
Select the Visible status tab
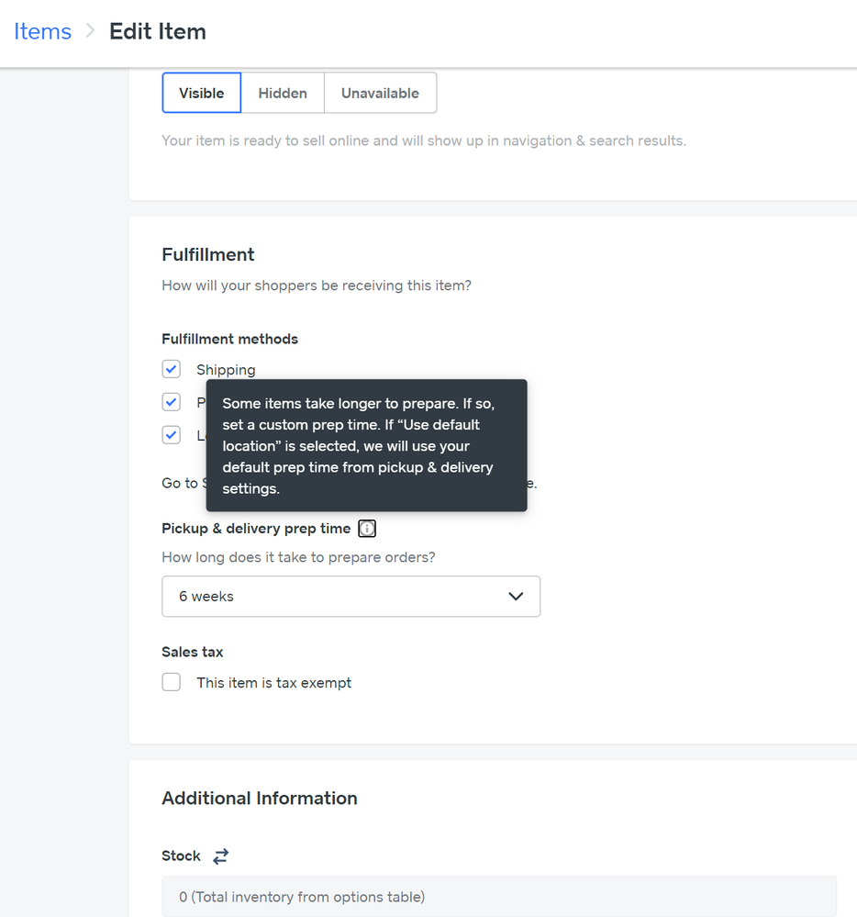[201, 92]
